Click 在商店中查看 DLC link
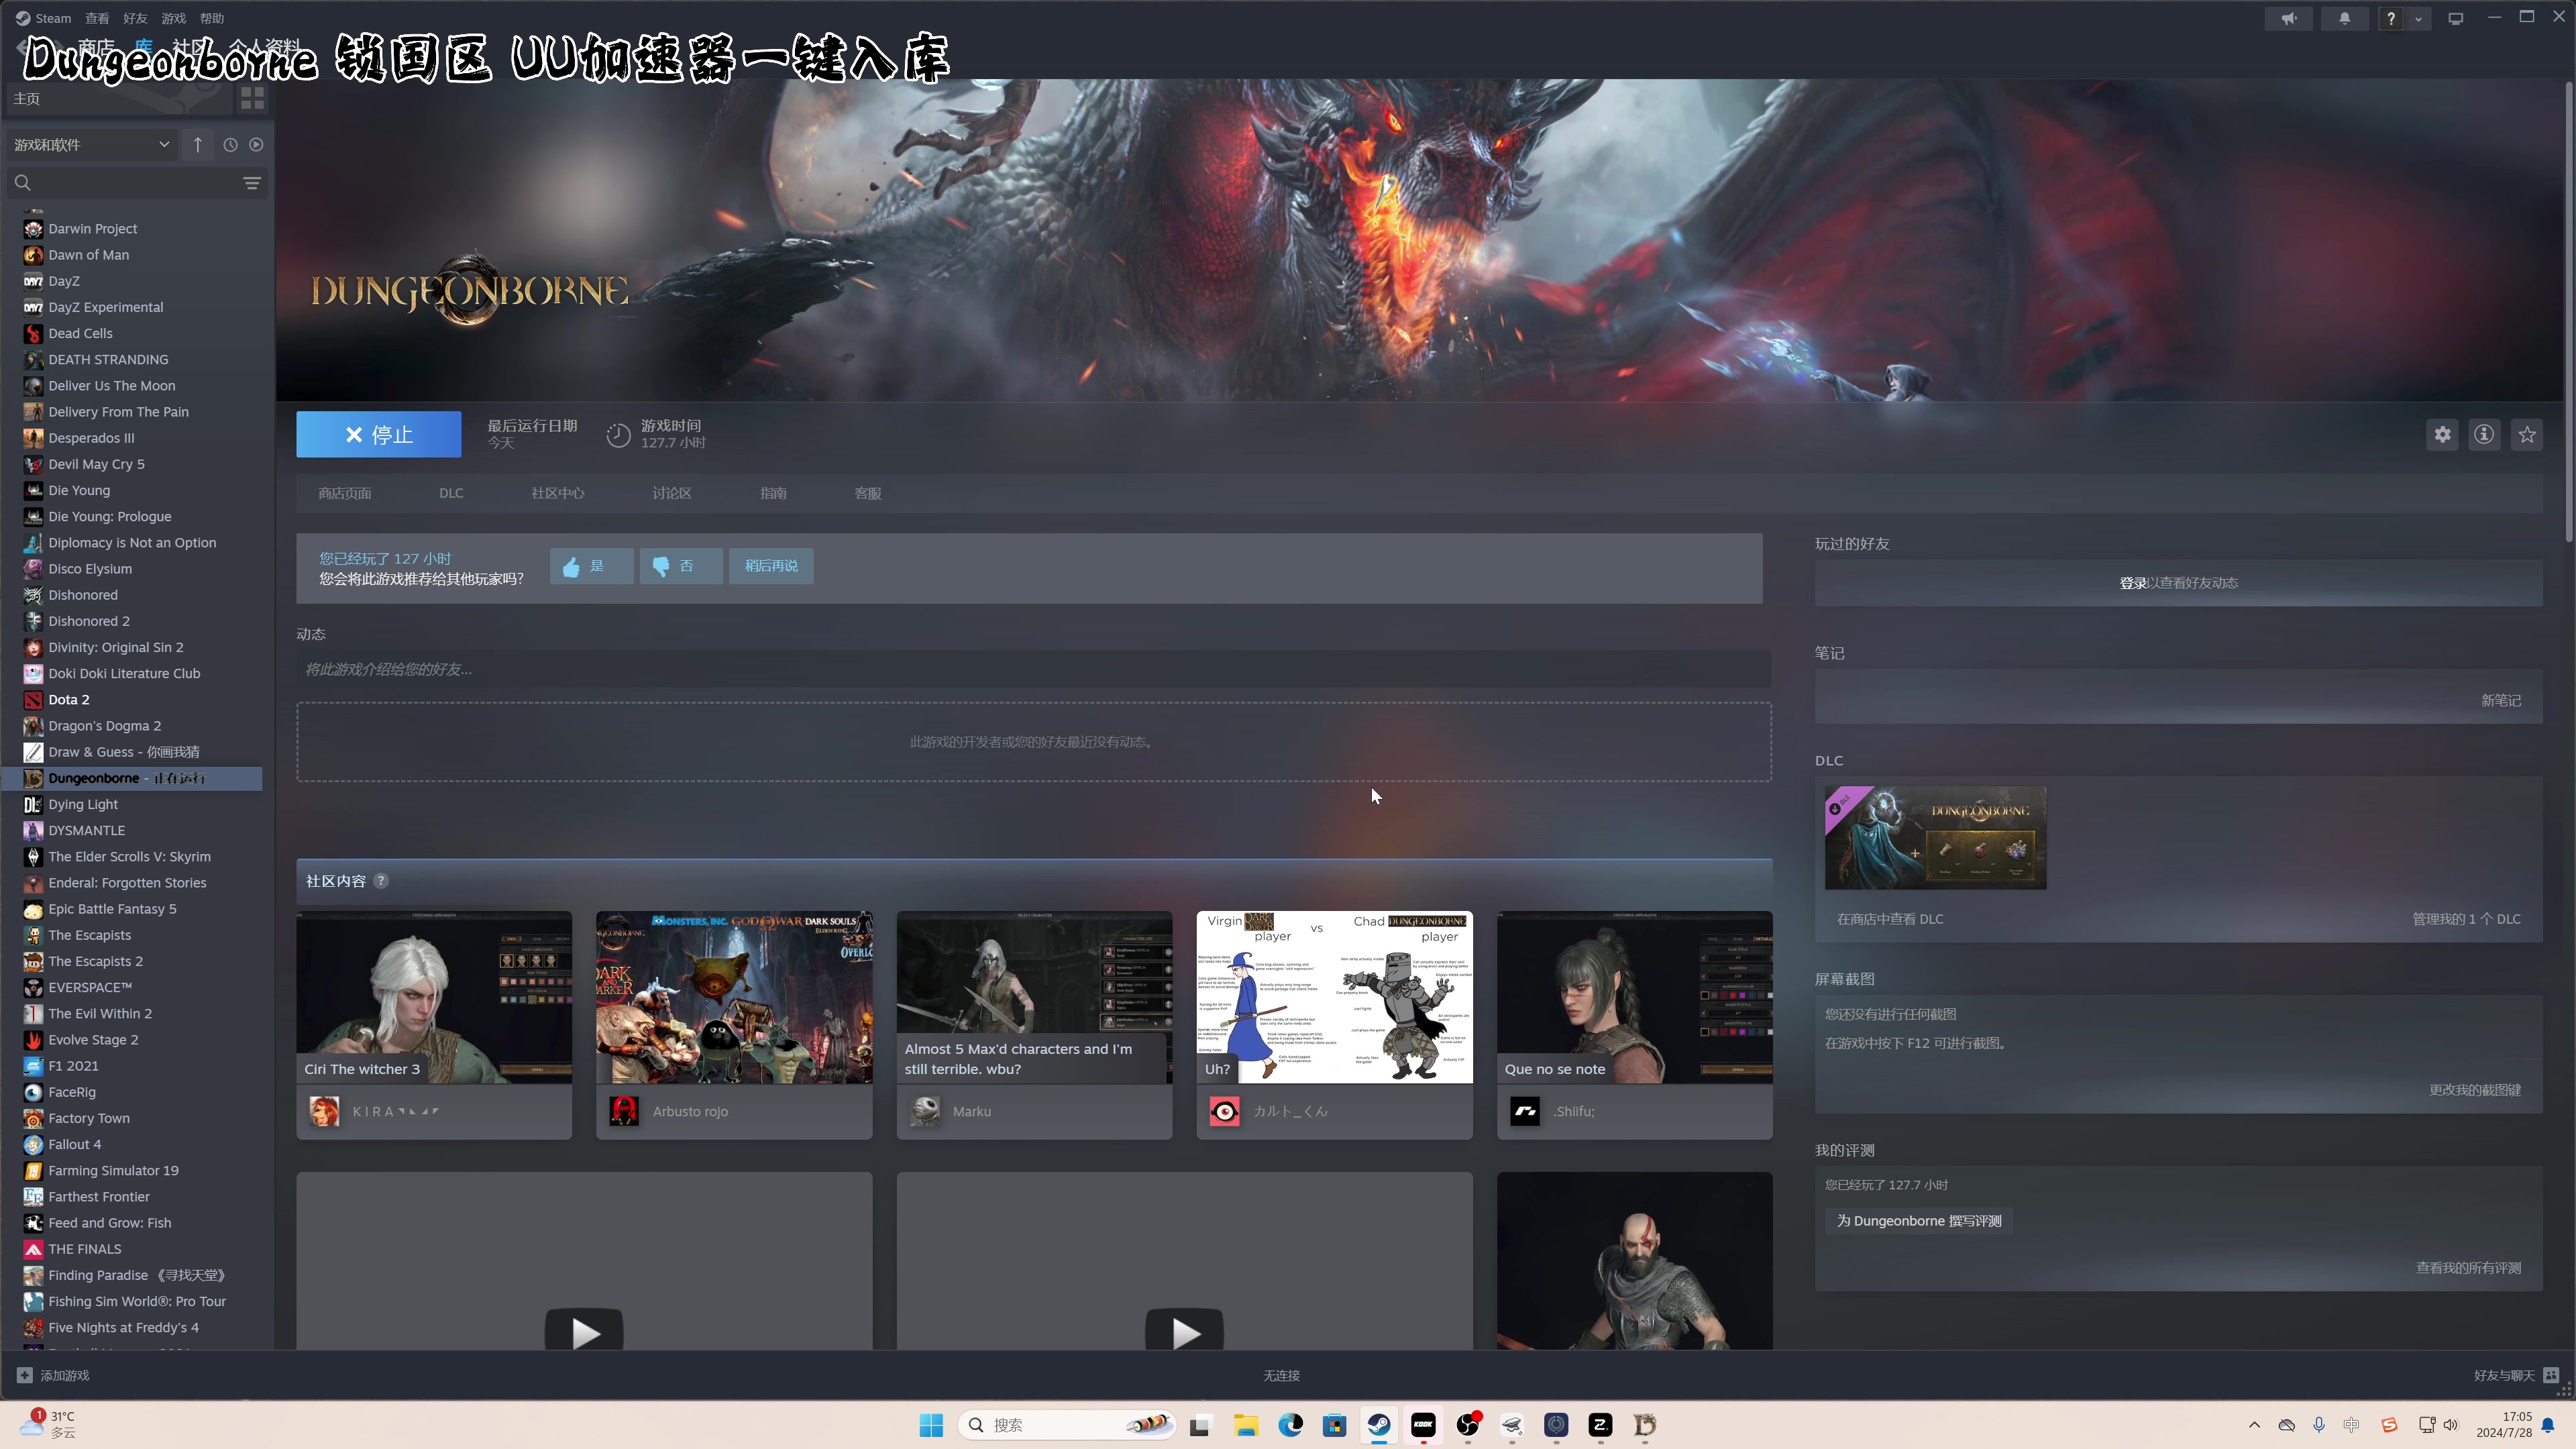The width and height of the screenshot is (2576, 1449). click(x=1890, y=919)
